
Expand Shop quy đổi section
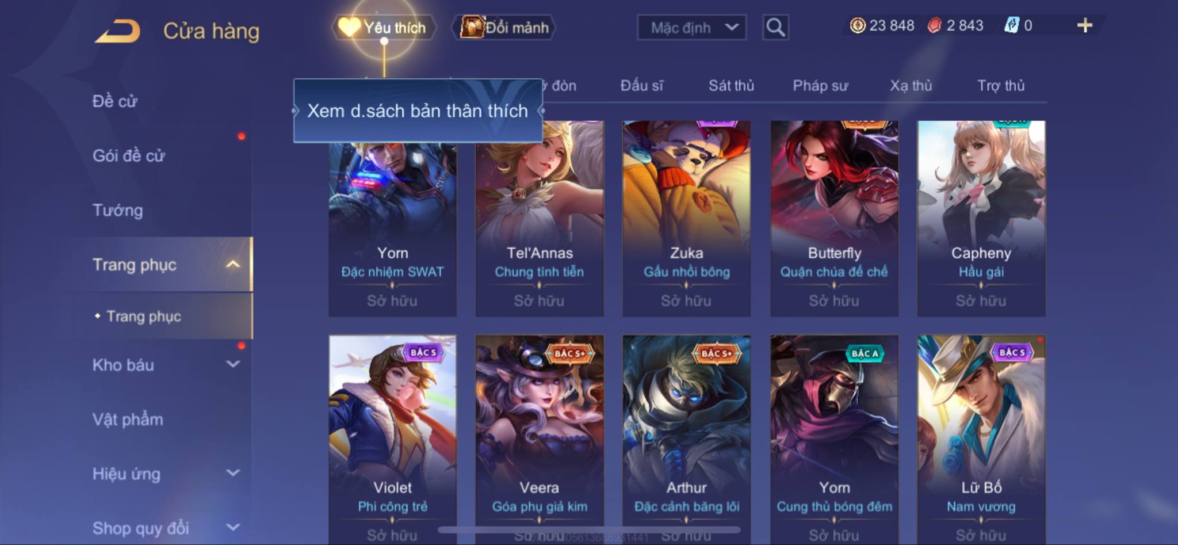pyautogui.click(x=232, y=527)
